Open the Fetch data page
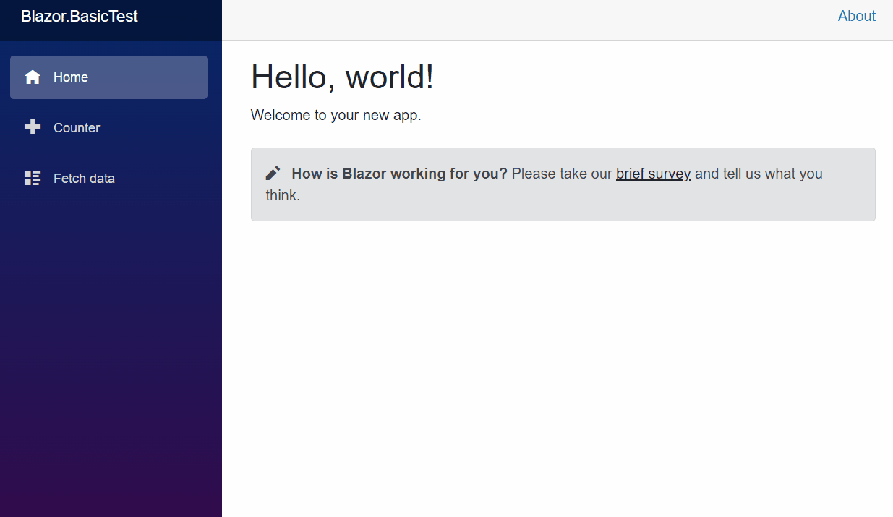Screen dimensions: 893x517 [x=108, y=179]
